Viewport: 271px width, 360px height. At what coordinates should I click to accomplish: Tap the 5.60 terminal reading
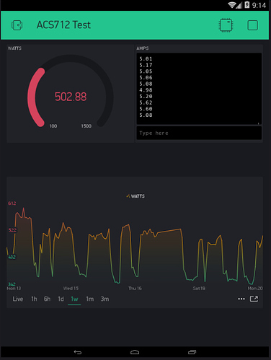(x=146, y=109)
